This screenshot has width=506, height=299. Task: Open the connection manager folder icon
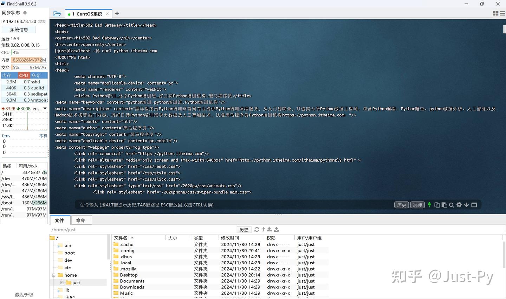(x=57, y=14)
